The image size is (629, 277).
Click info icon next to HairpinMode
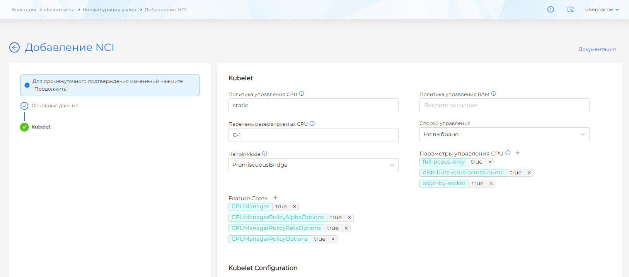click(265, 154)
